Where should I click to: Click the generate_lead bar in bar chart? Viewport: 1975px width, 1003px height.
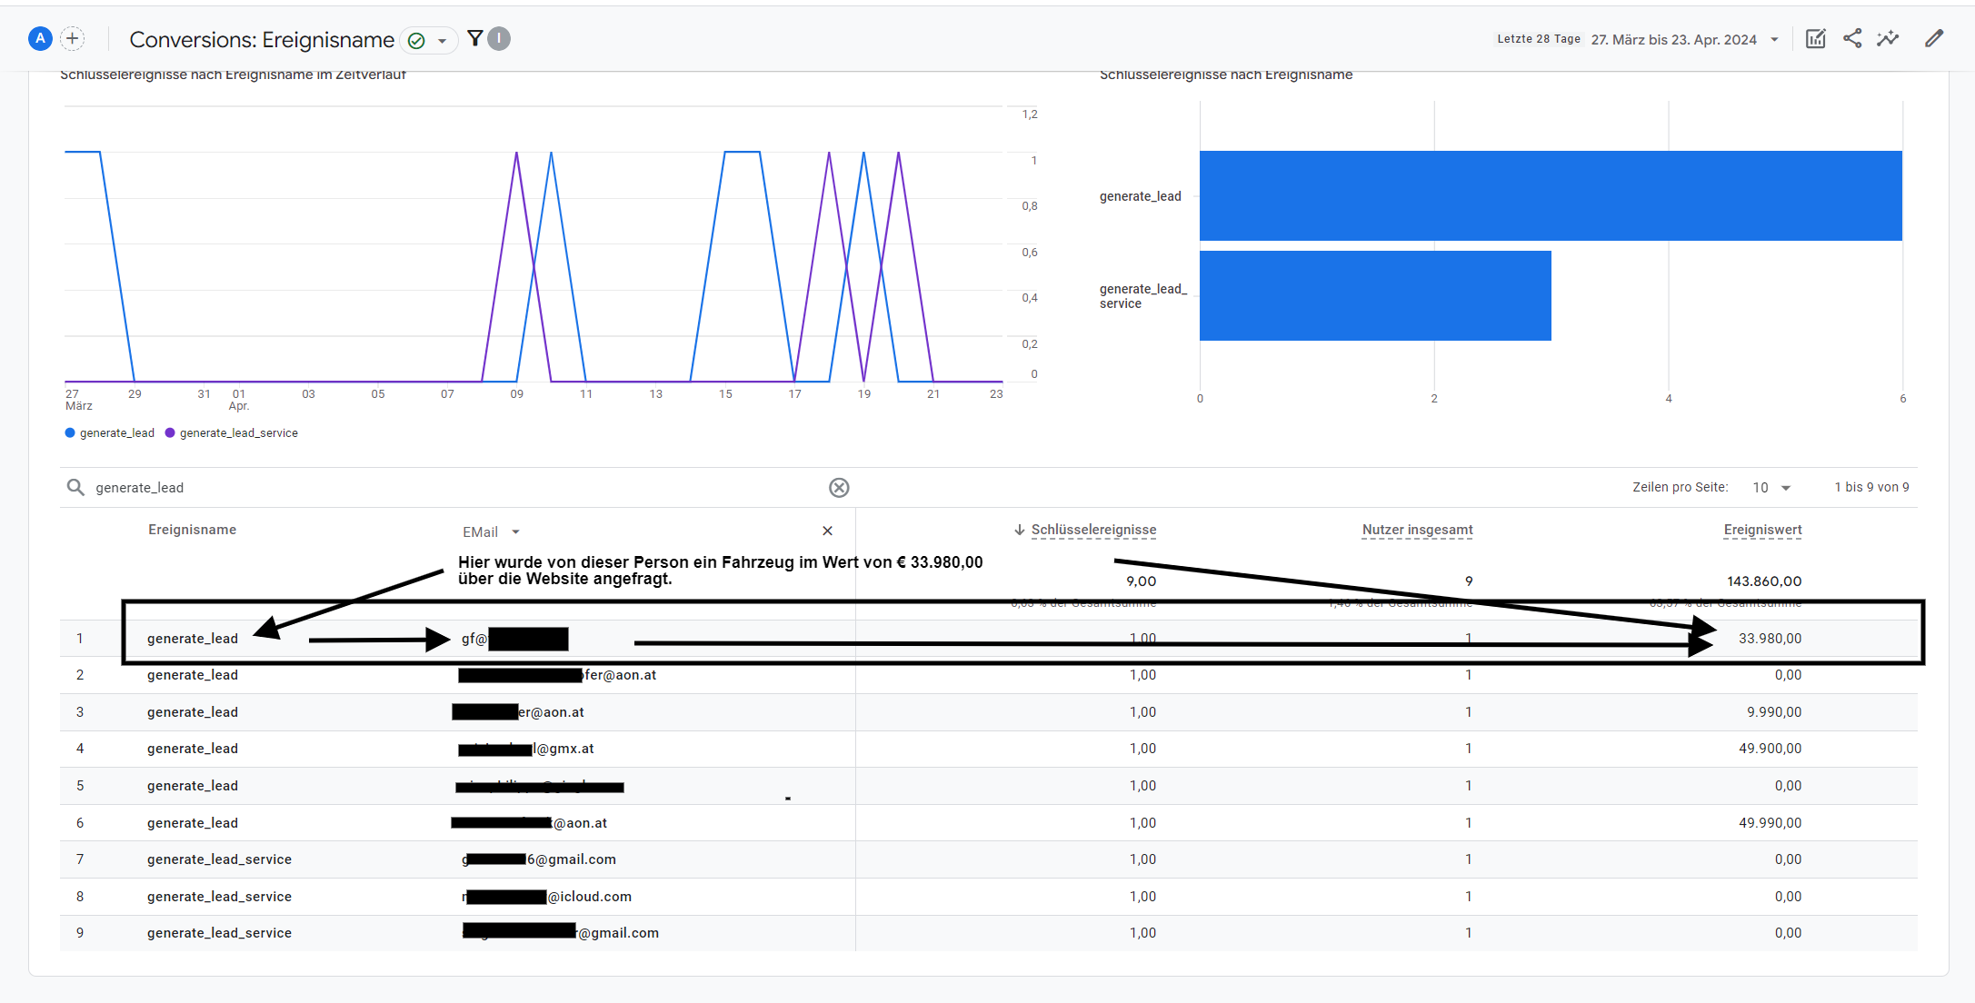1550,196
